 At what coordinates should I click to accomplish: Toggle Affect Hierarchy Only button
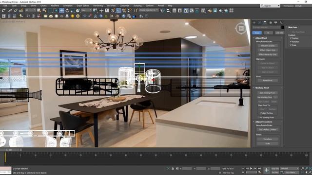pos(268,54)
